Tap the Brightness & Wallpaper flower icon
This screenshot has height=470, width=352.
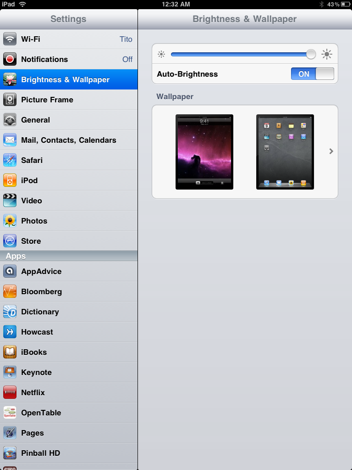pyautogui.click(x=10, y=79)
